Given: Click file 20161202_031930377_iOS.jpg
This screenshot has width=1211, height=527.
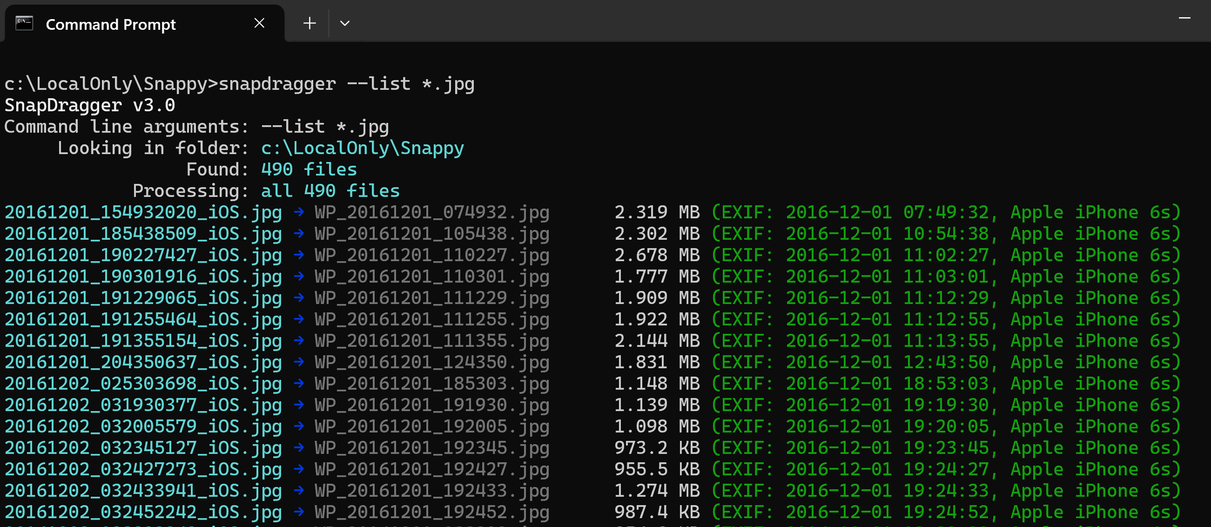Looking at the screenshot, I should point(143,405).
